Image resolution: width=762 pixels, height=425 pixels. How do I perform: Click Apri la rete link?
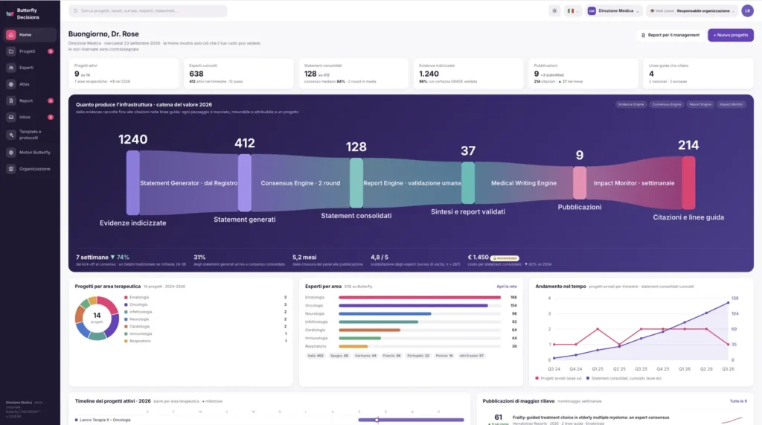click(x=506, y=287)
